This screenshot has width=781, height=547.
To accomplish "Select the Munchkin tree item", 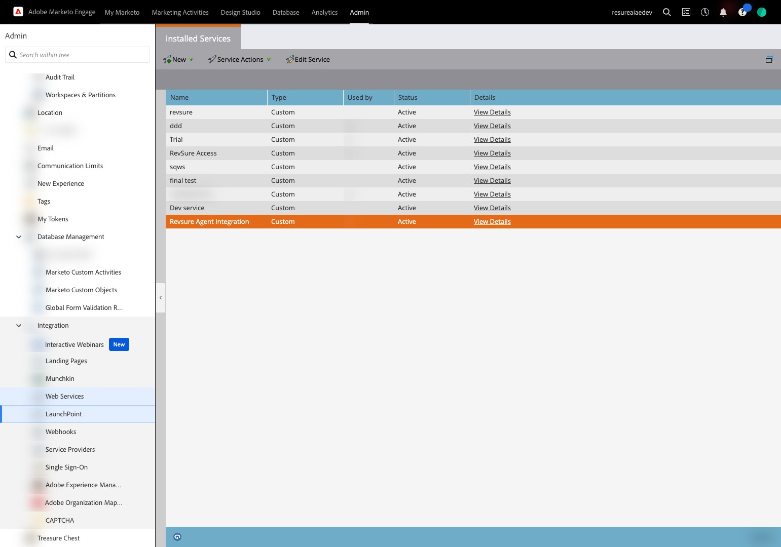I will point(60,378).
